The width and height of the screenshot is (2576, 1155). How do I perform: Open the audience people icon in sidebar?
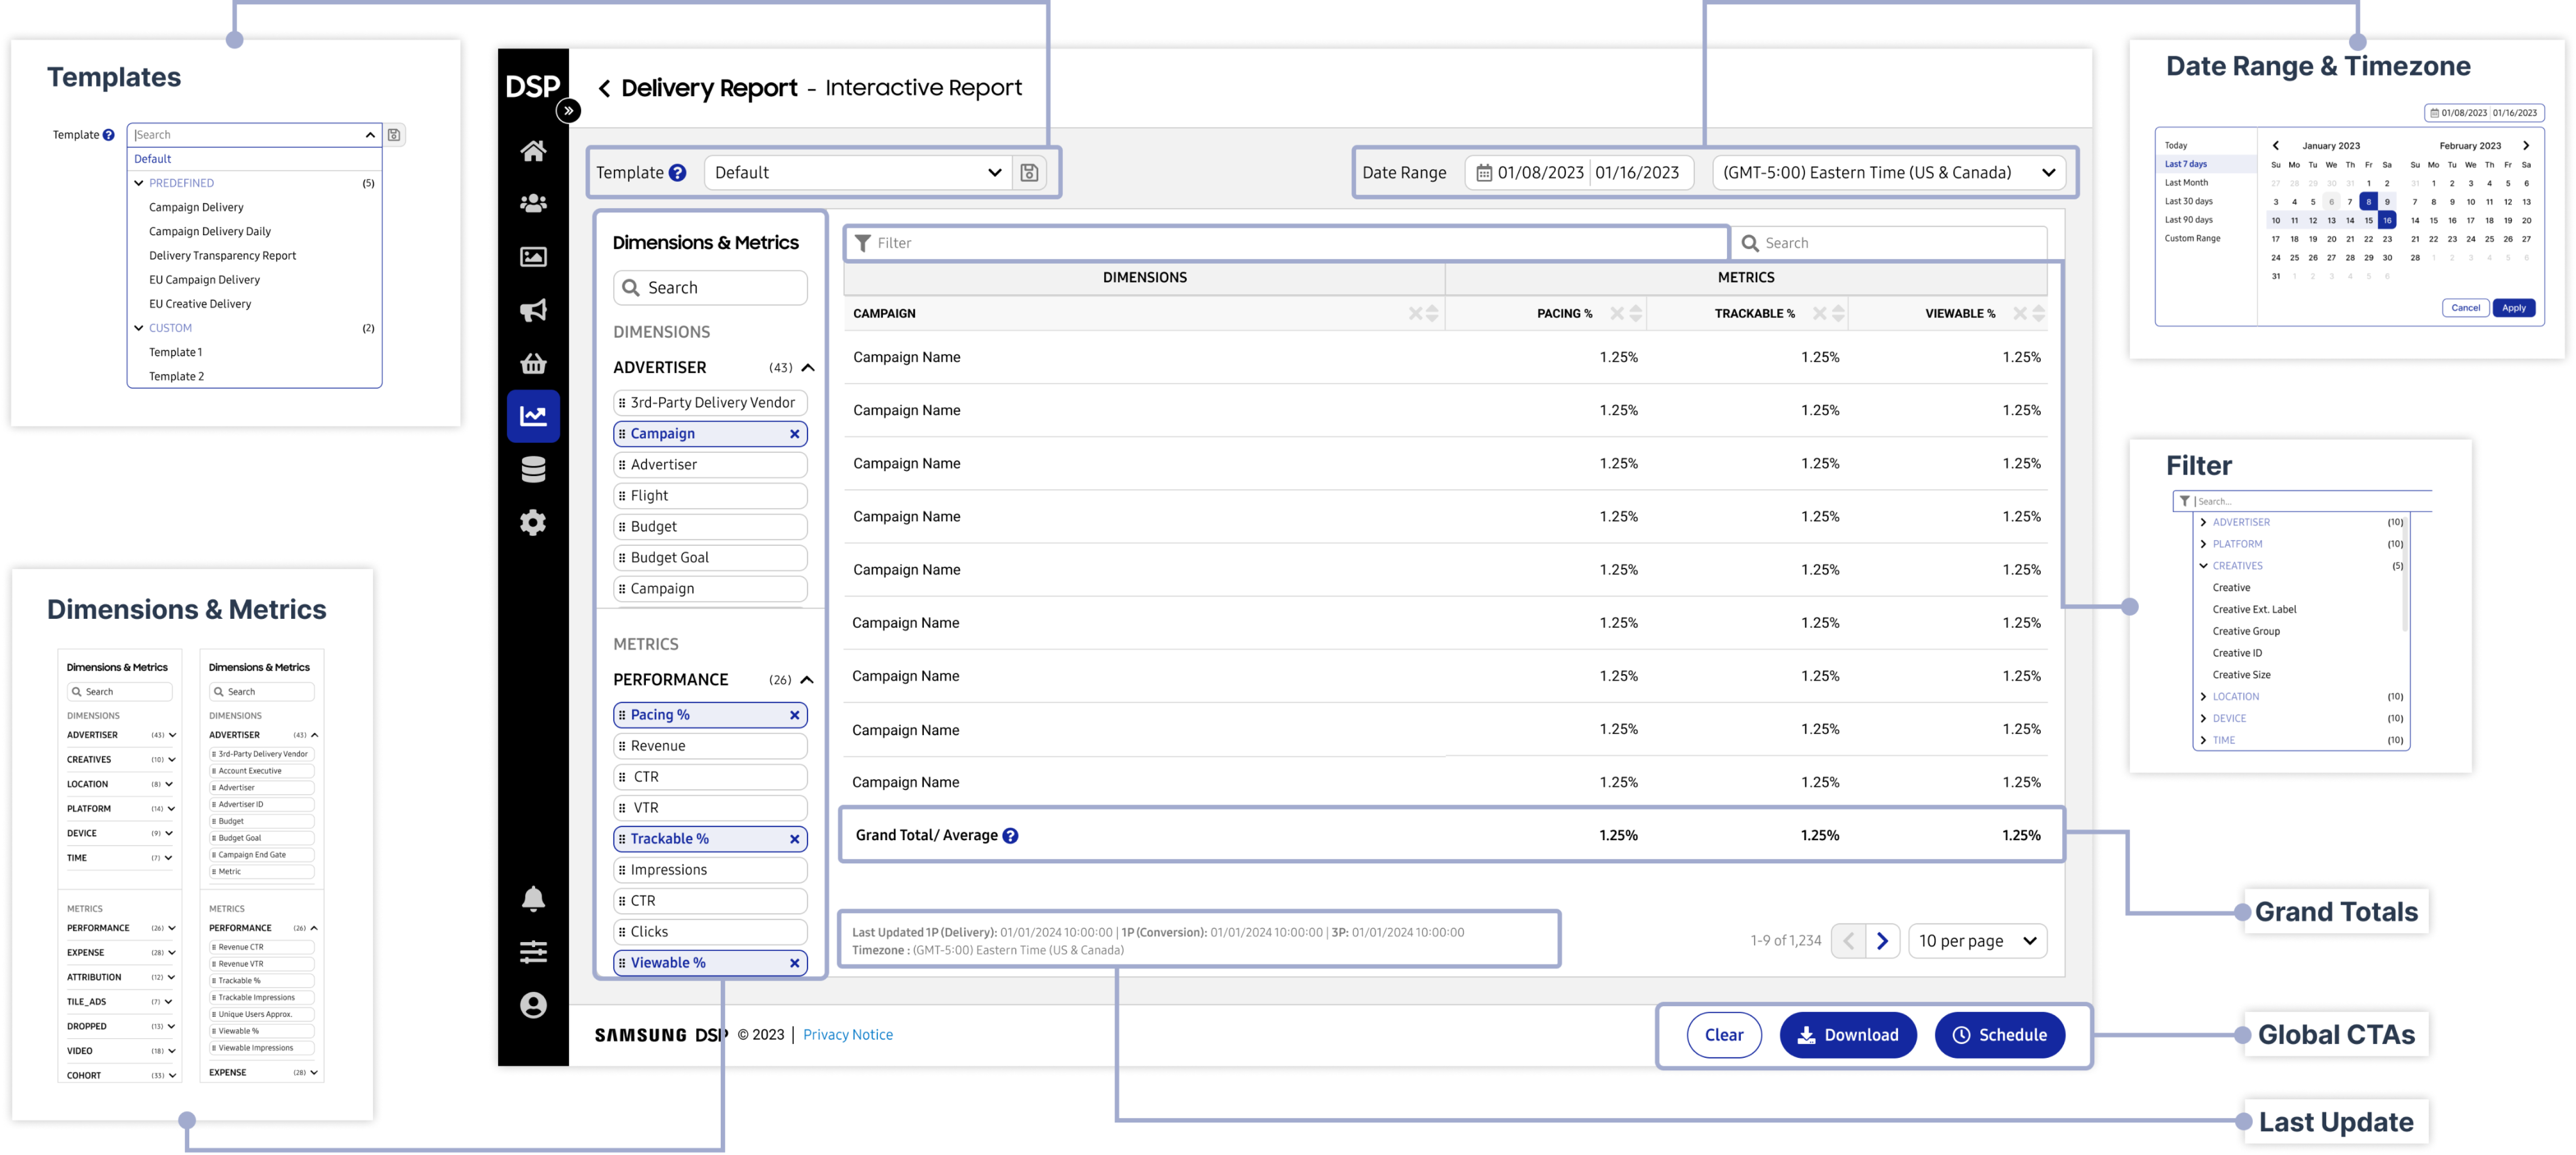(x=533, y=204)
